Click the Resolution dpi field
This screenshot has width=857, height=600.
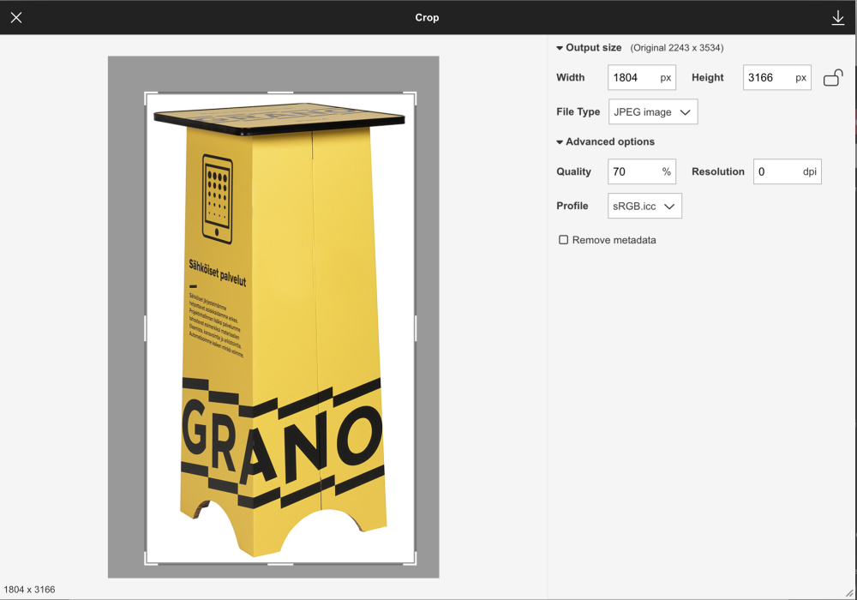[x=787, y=171]
